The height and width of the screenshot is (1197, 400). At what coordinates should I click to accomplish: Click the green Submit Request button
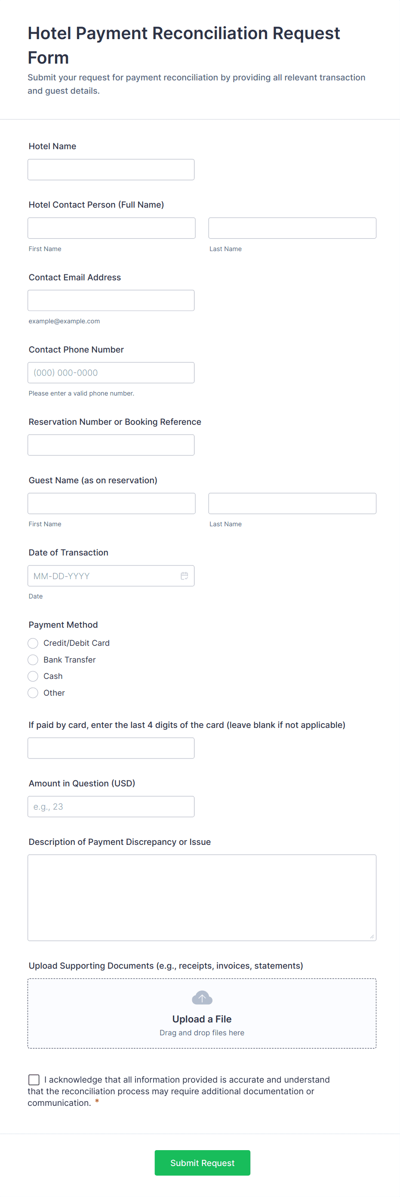pos(202,1163)
